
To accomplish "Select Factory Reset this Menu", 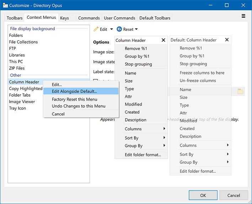I will pos(81,99).
